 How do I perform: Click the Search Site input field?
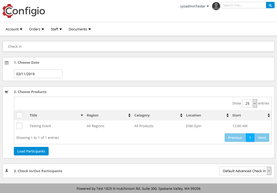244,5
